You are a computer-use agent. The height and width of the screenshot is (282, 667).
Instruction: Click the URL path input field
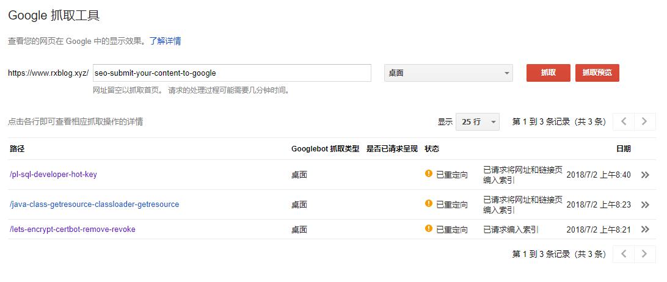click(x=232, y=73)
